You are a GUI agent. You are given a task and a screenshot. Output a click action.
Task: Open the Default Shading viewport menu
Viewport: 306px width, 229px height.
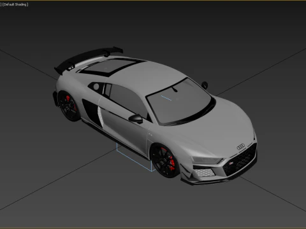click(x=15, y=4)
